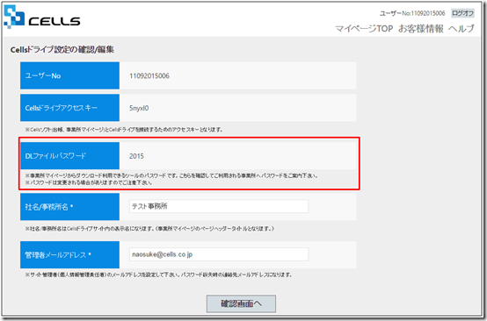
Task: Open マイページTOP link
Action: tap(364, 29)
